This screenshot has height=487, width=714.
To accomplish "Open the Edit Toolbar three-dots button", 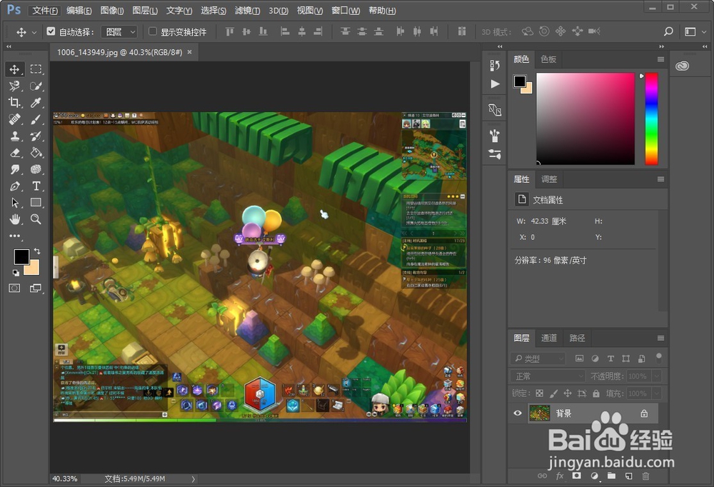I will 14,236.
